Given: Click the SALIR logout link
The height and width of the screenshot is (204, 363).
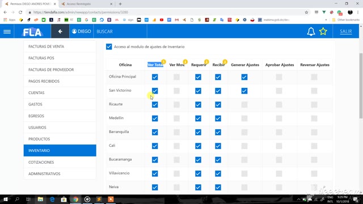Looking at the screenshot, I should point(345,32).
